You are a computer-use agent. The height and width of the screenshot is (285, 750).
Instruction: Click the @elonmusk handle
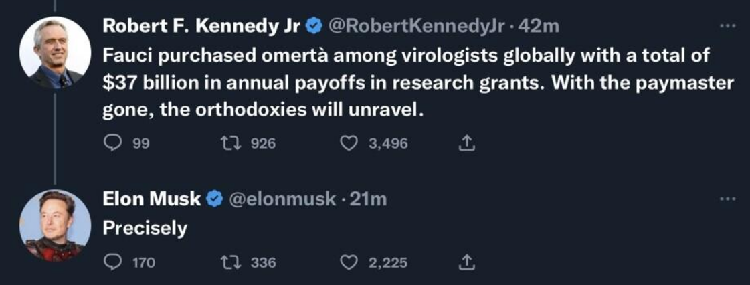click(282, 199)
